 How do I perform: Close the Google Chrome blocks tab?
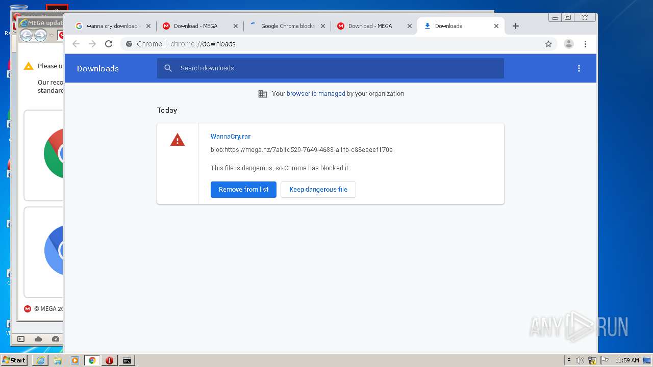322,26
